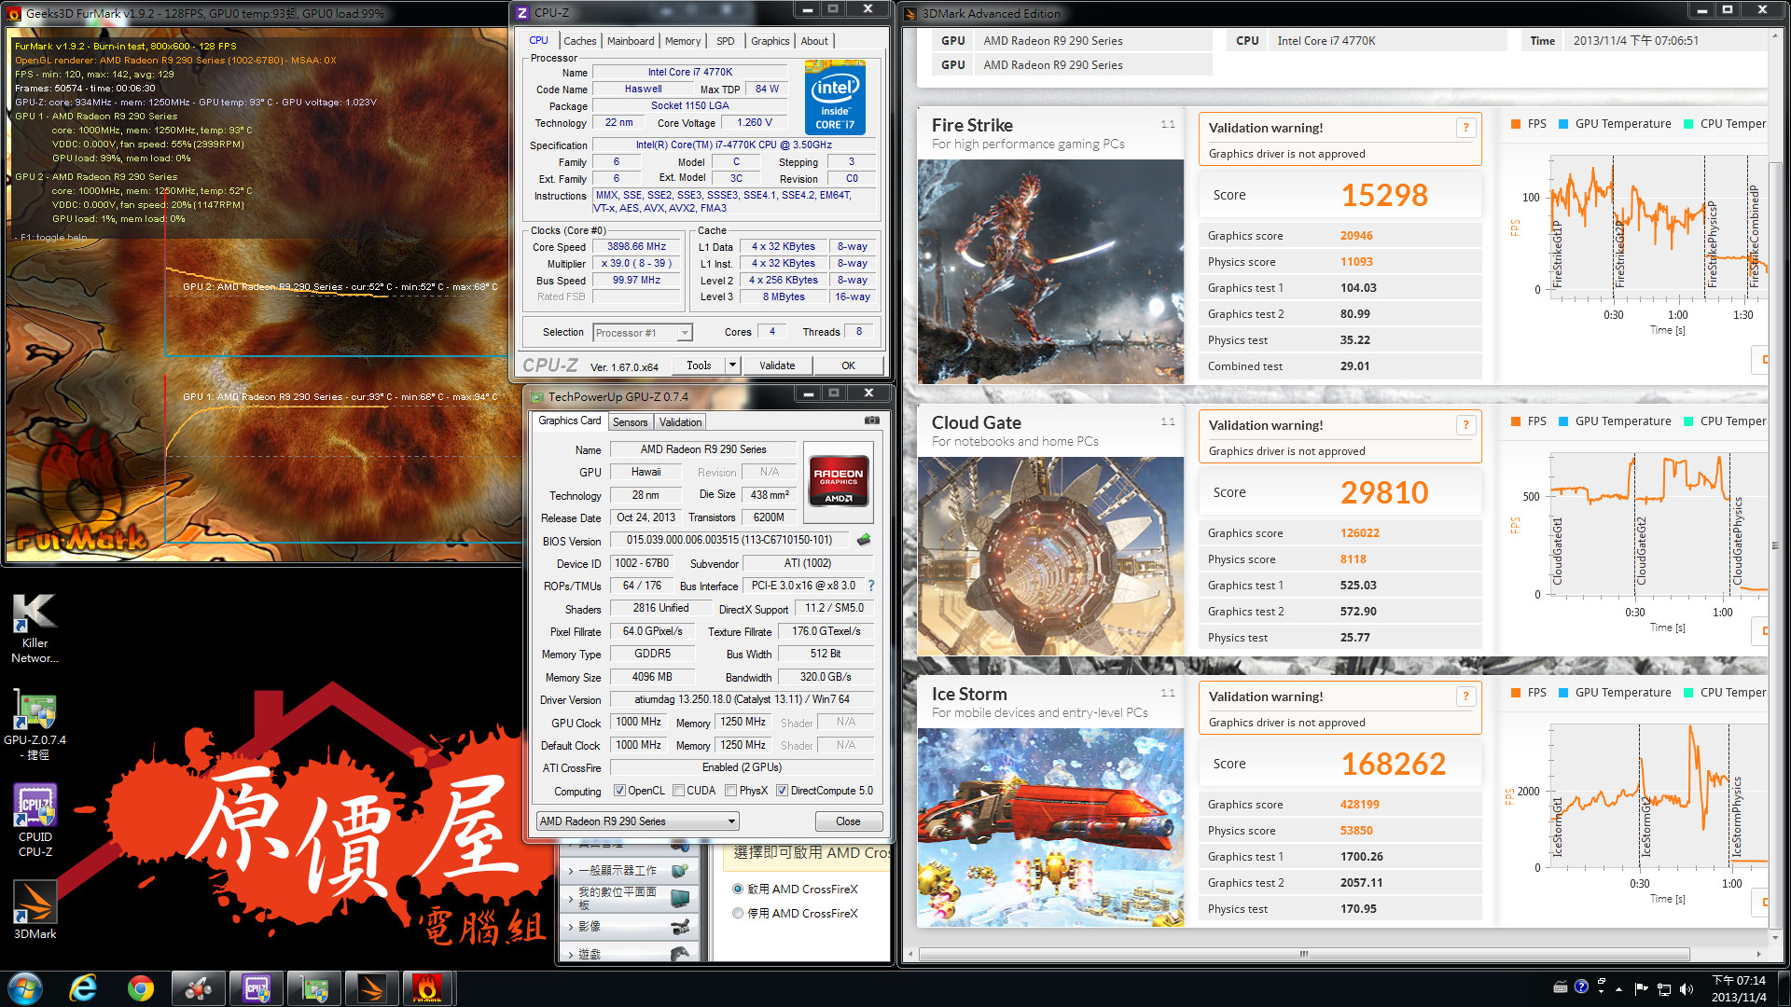1791x1007 pixels.
Task: Click Show Desktop strip at taskbar end
Action: pyautogui.click(x=1785, y=988)
